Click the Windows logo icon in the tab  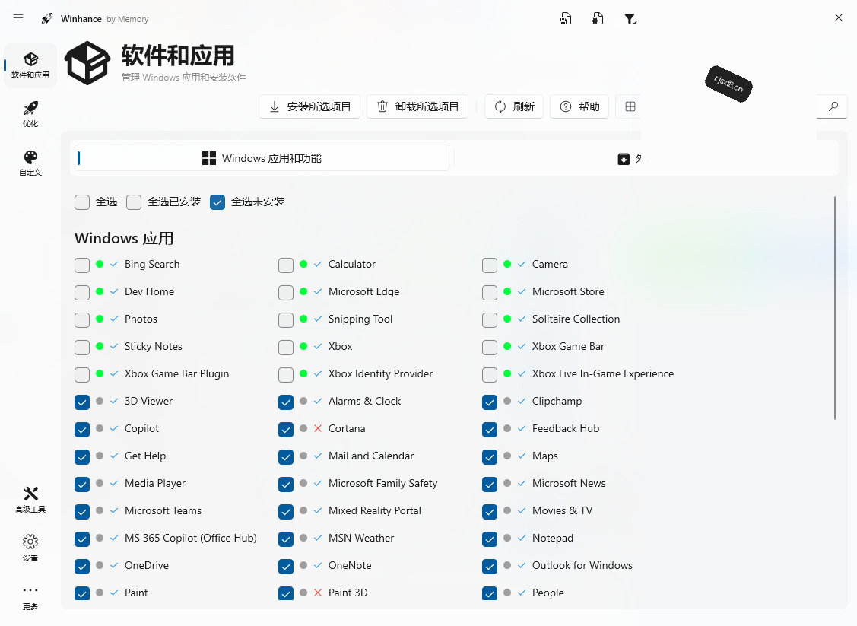point(209,158)
